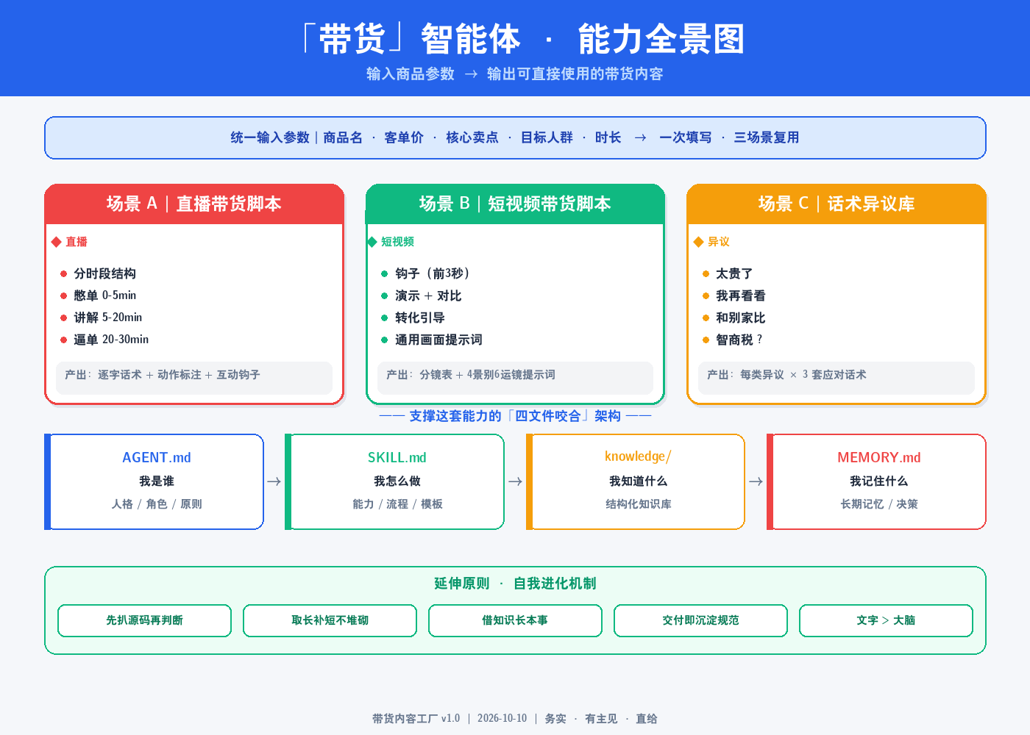
Task: Click the 四文件咬合 架构 heading
Action: click(x=515, y=416)
